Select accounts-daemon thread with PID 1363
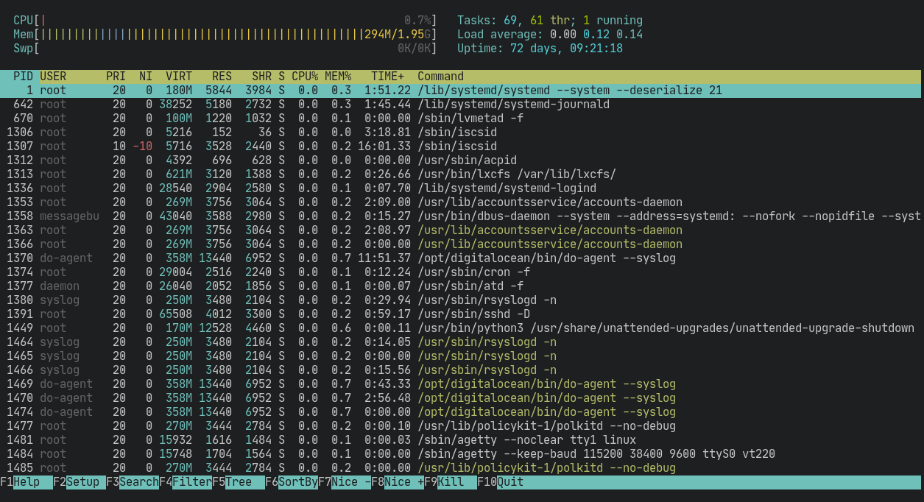924x502 pixels. tap(461, 230)
